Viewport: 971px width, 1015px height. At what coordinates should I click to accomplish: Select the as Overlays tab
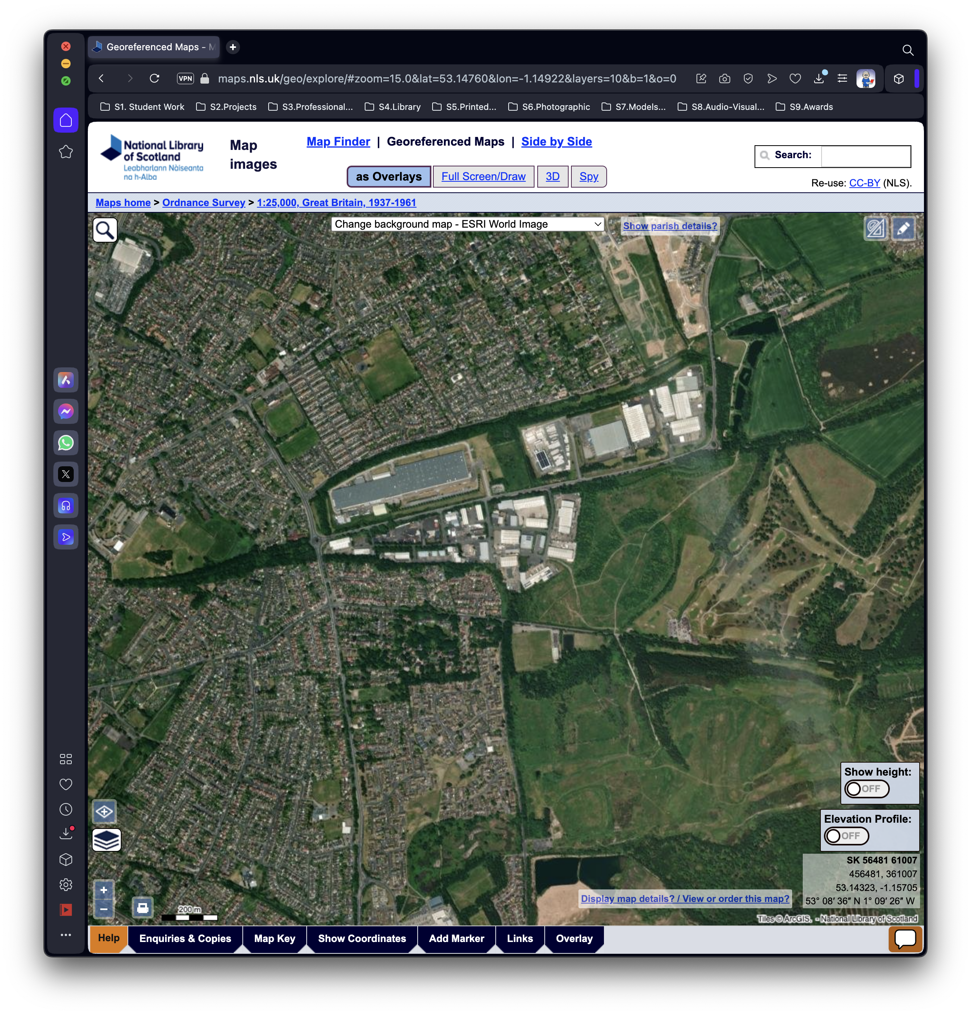(x=388, y=177)
